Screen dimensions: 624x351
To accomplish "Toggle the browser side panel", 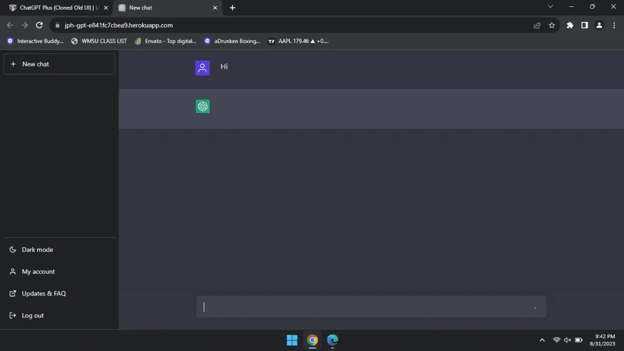I will (585, 25).
